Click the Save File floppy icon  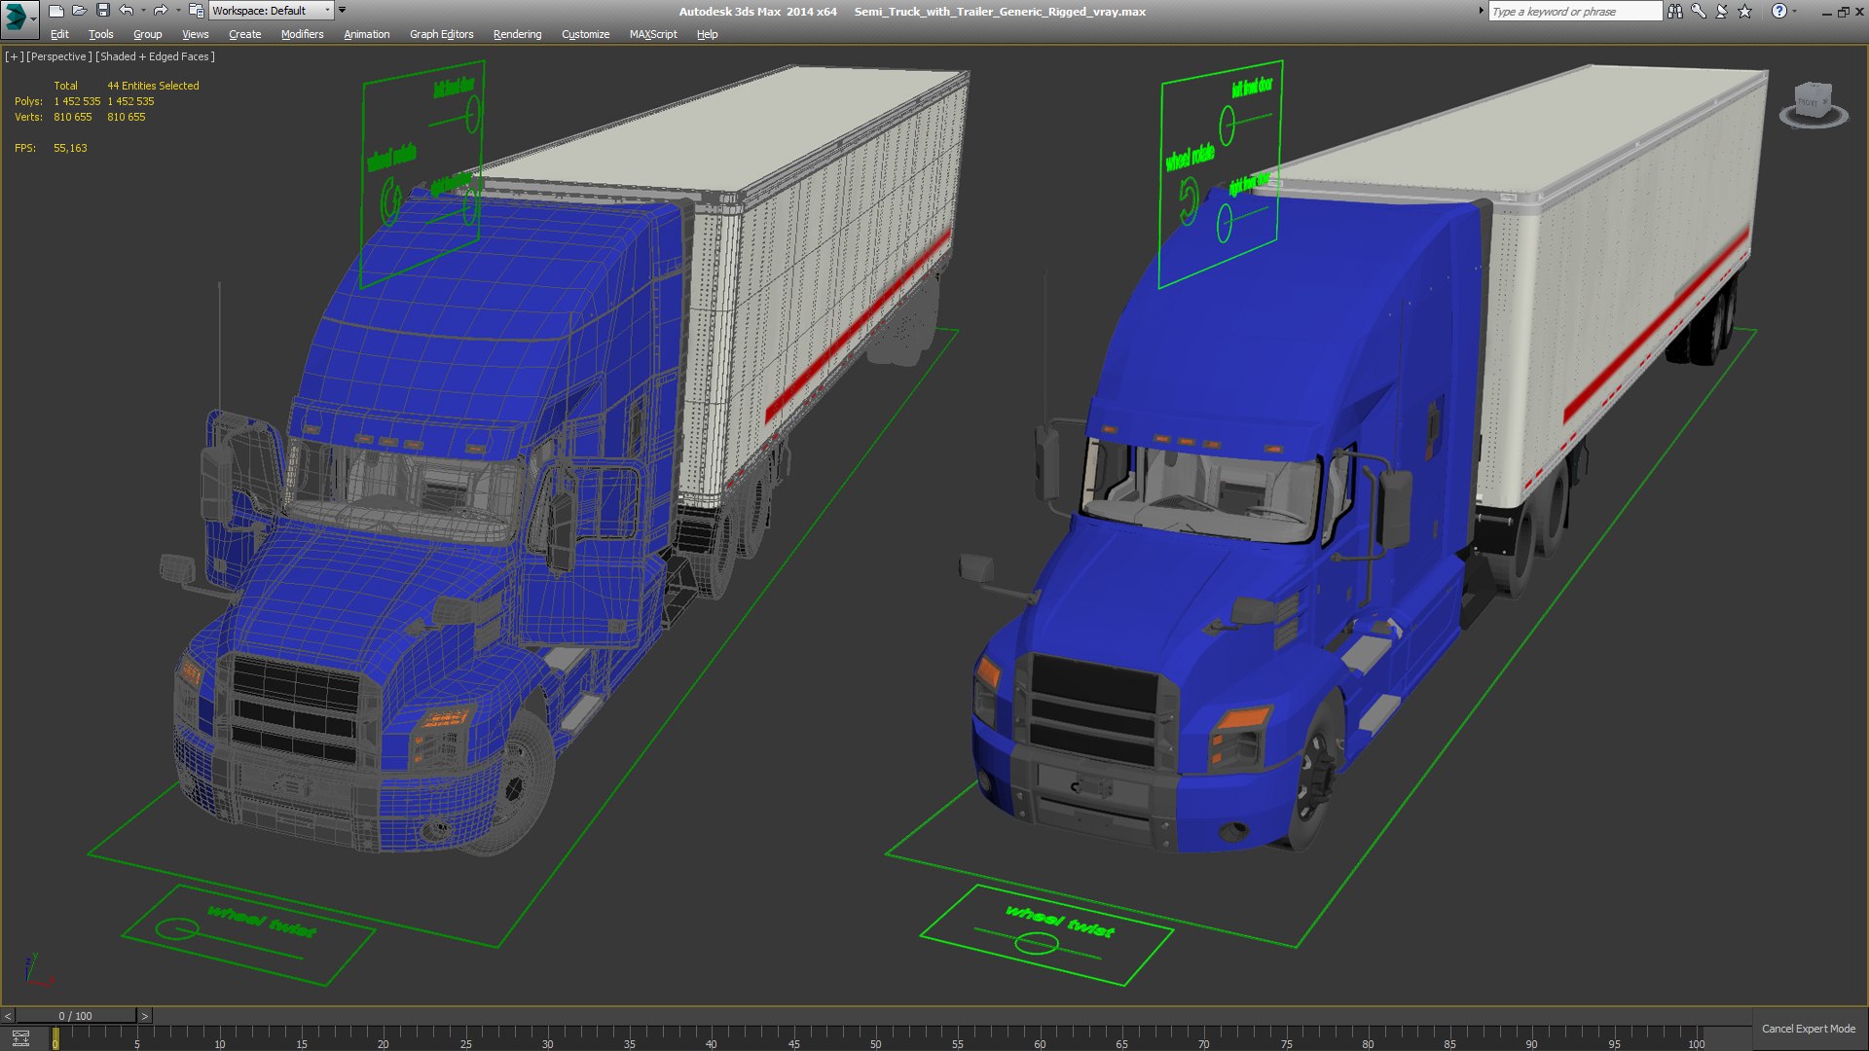103,11
